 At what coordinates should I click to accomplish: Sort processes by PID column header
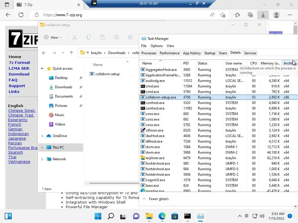click(x=188, y=63)
